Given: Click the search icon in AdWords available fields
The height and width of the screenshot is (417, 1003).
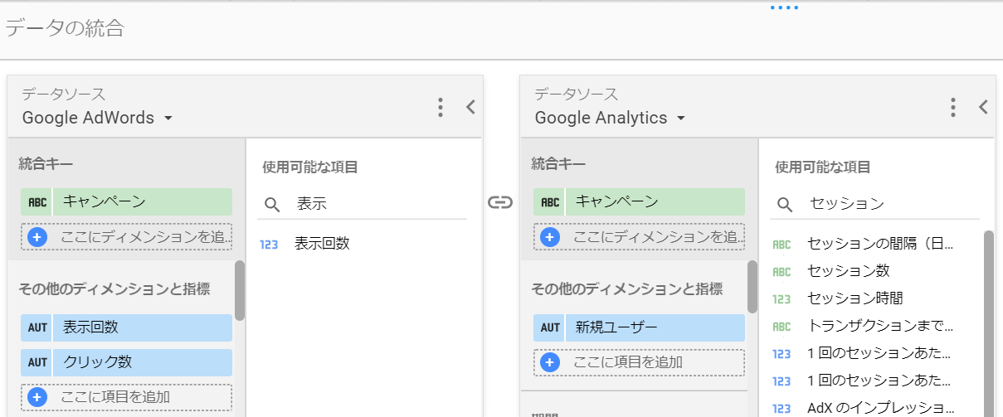Looking at the screenshot, I should click(x=272, y=204).
